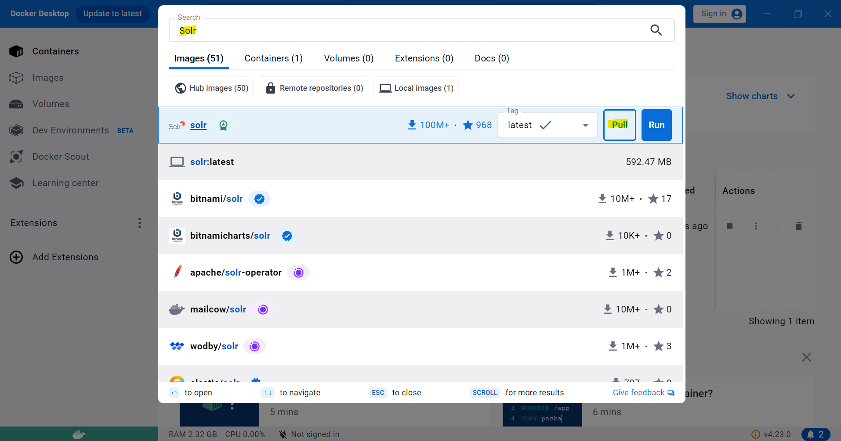841x441 pixels.
Task: Run the solr image
Action: pos(656,125)
